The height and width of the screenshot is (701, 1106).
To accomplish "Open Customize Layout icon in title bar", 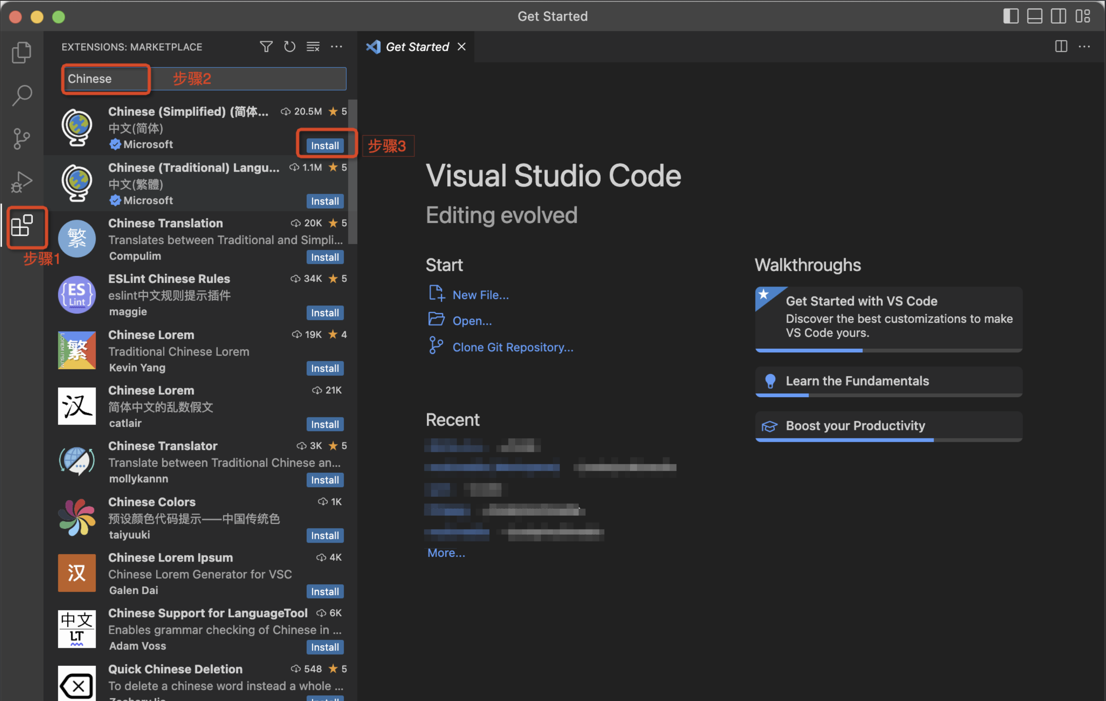I will point(1082,16).
